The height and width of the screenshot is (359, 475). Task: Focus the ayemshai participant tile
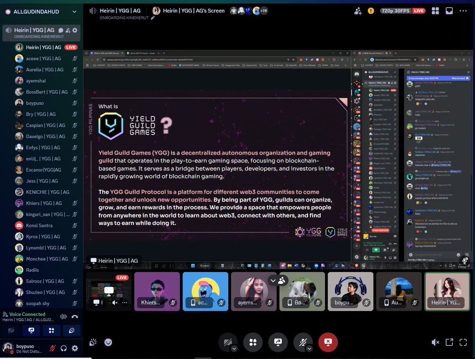[x=254, y=291]
